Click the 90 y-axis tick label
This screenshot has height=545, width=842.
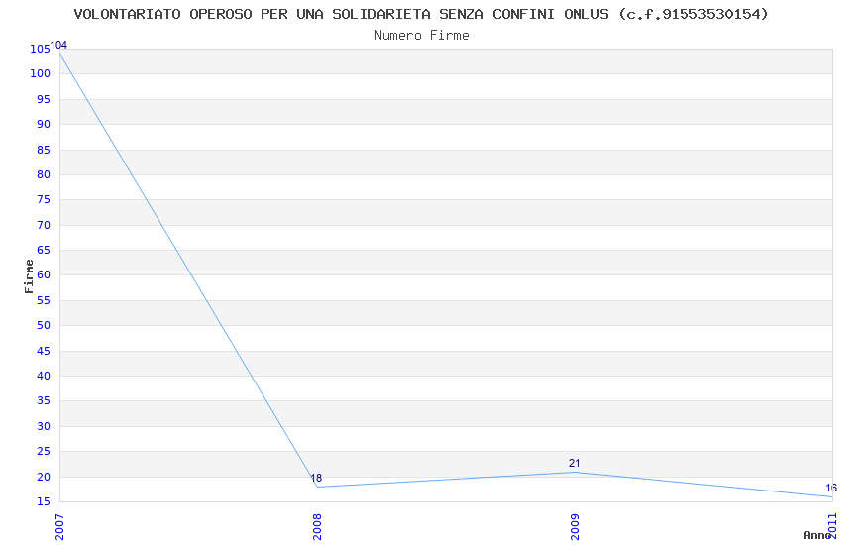coord(44,124)
